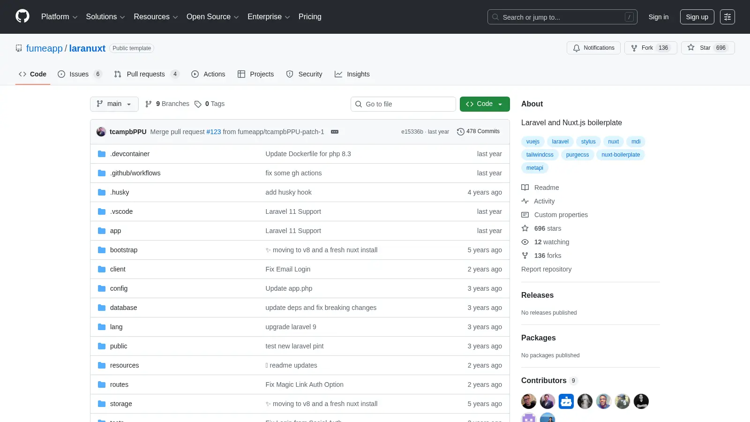Click the .husky folder icon
Screen dimensions: 750x422
pyautogui.click(x=102, y=192)
